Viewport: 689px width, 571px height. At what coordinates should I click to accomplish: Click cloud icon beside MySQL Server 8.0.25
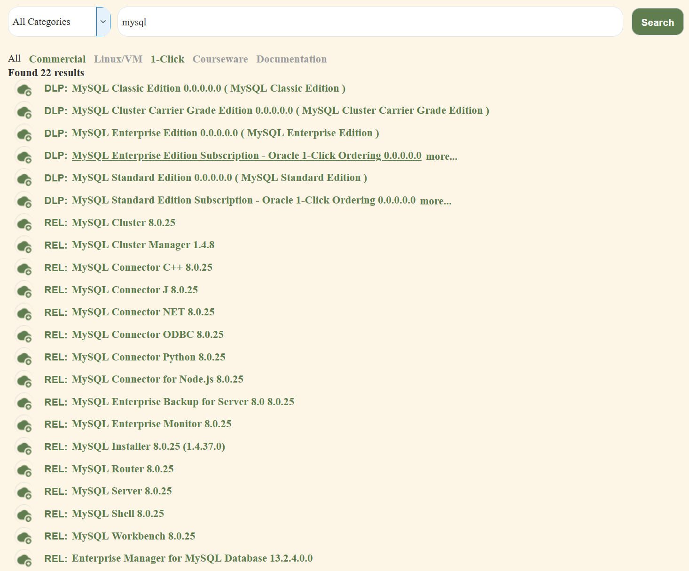tap(24, 492)
